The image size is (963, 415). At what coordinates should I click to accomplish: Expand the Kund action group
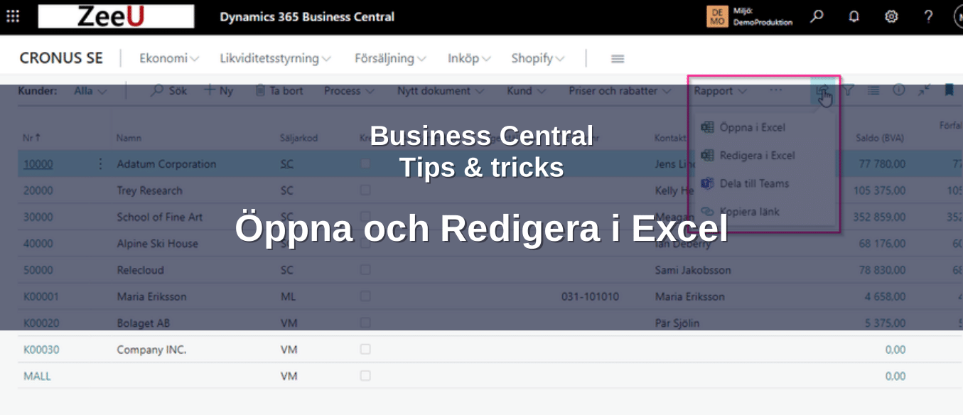pos(526,91)
